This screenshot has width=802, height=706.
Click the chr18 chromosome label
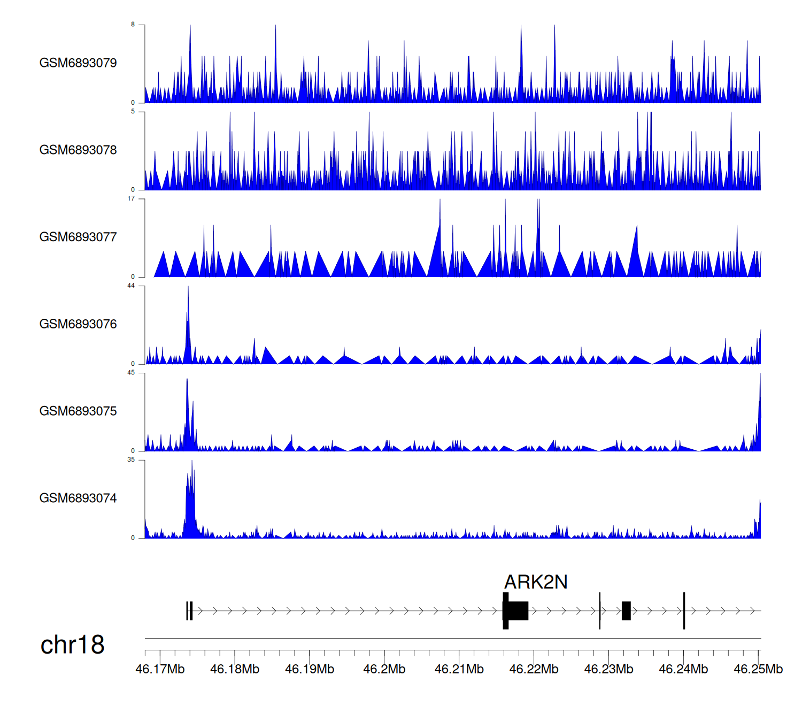click(73, 645)
